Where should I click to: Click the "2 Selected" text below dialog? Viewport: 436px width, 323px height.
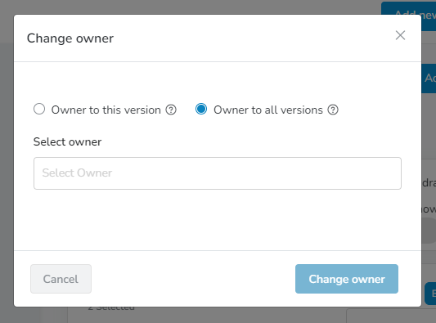click(111, 308)
